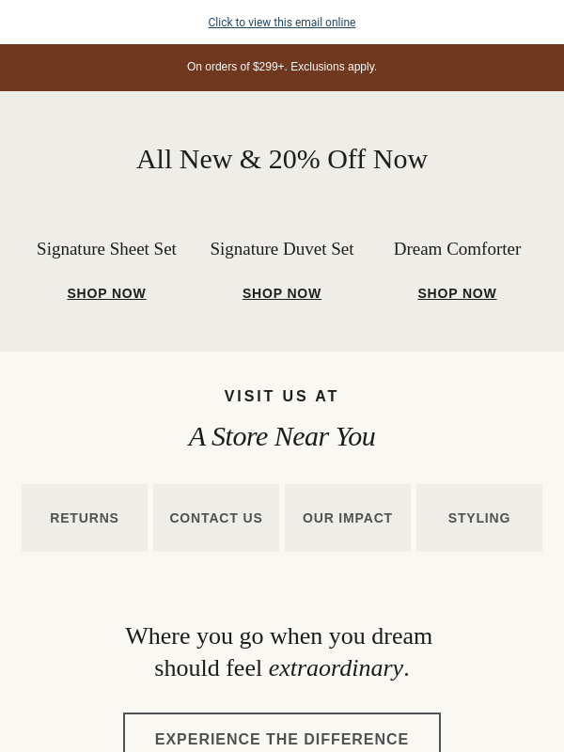
Task: Click the 'All New & 20% Off Now' heading
Action: tap(282, 159)
